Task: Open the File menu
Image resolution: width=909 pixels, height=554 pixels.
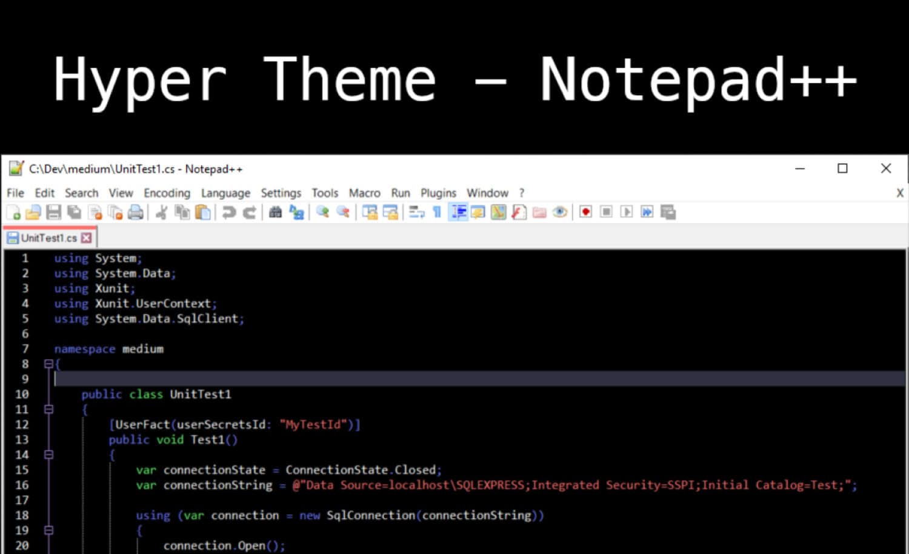Action: (15, 193)
